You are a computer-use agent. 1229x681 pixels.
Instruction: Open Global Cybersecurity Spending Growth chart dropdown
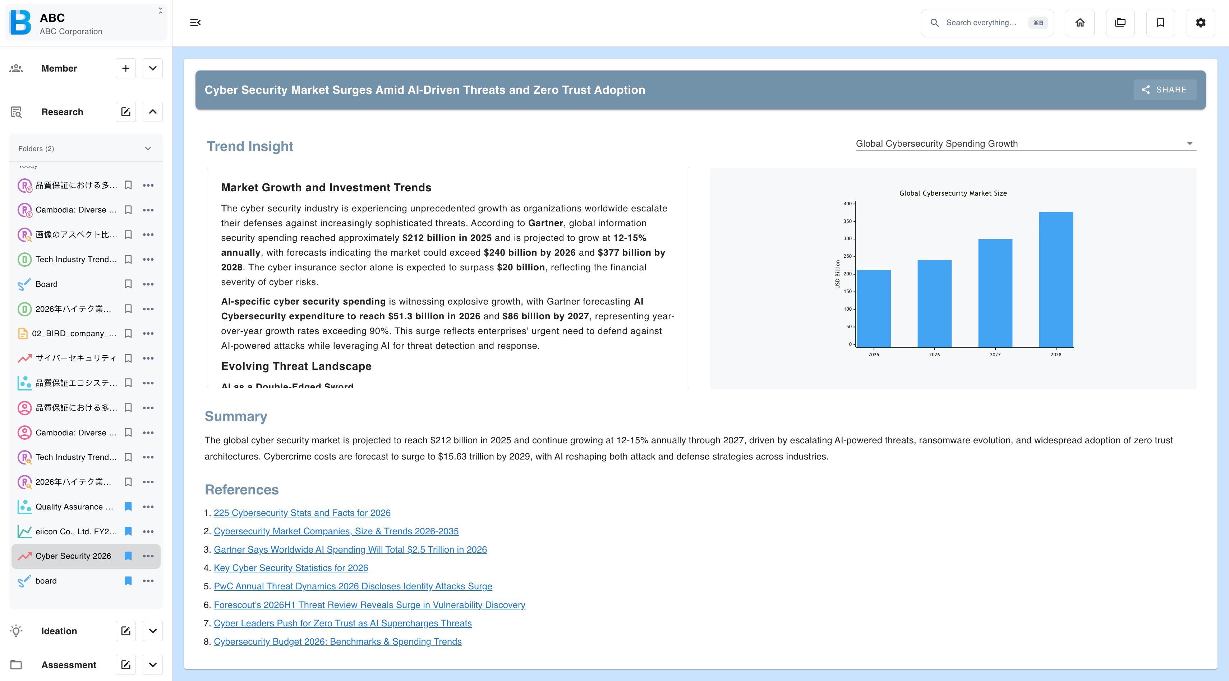point(1026,144)
